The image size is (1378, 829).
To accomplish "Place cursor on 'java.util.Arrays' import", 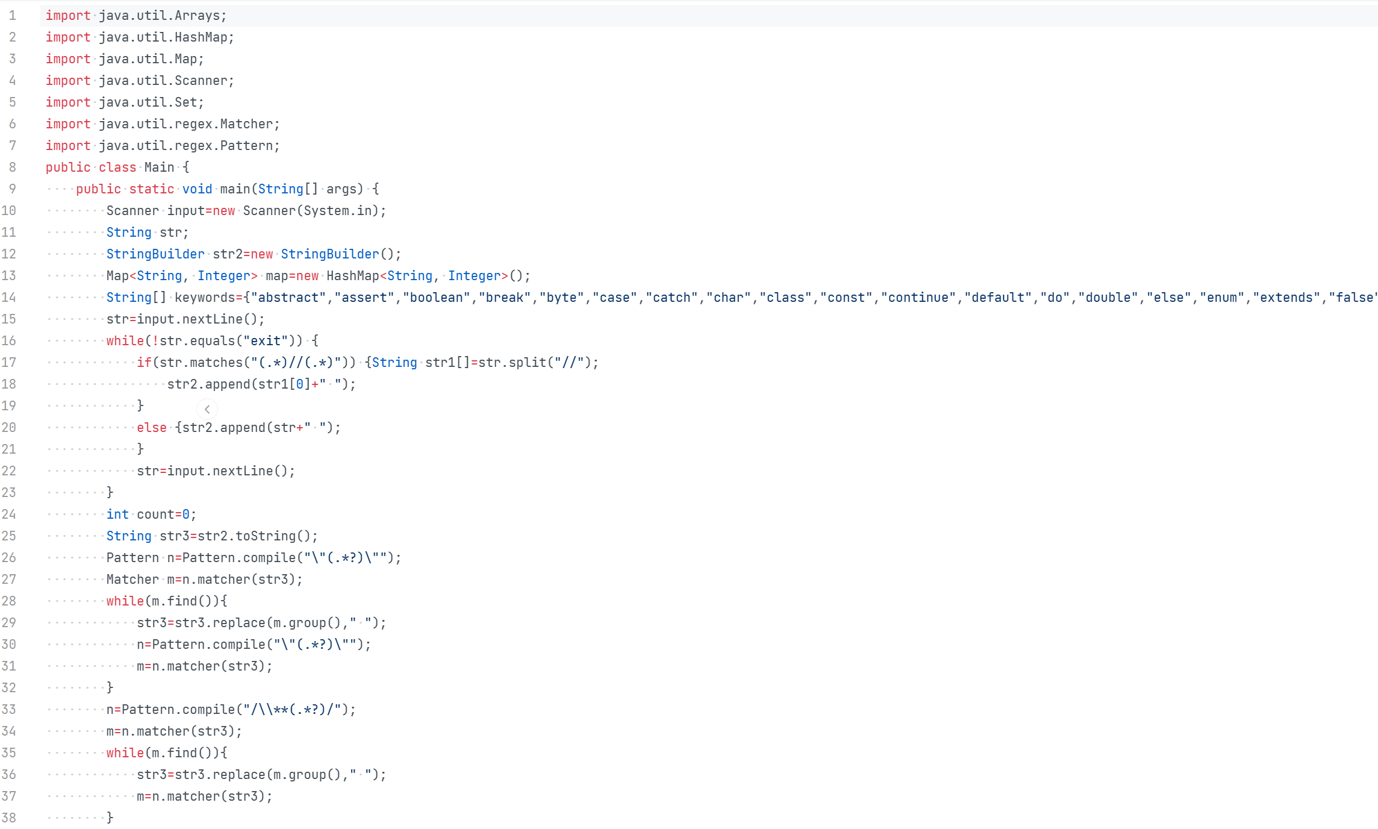I will click(159, 16).
